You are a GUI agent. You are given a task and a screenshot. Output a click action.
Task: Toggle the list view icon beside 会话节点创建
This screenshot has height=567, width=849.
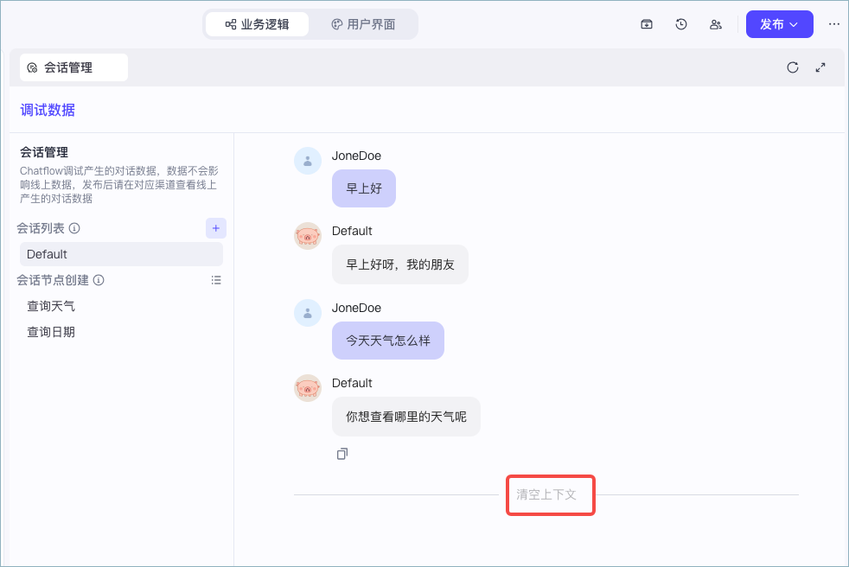(x=216, y=280)
